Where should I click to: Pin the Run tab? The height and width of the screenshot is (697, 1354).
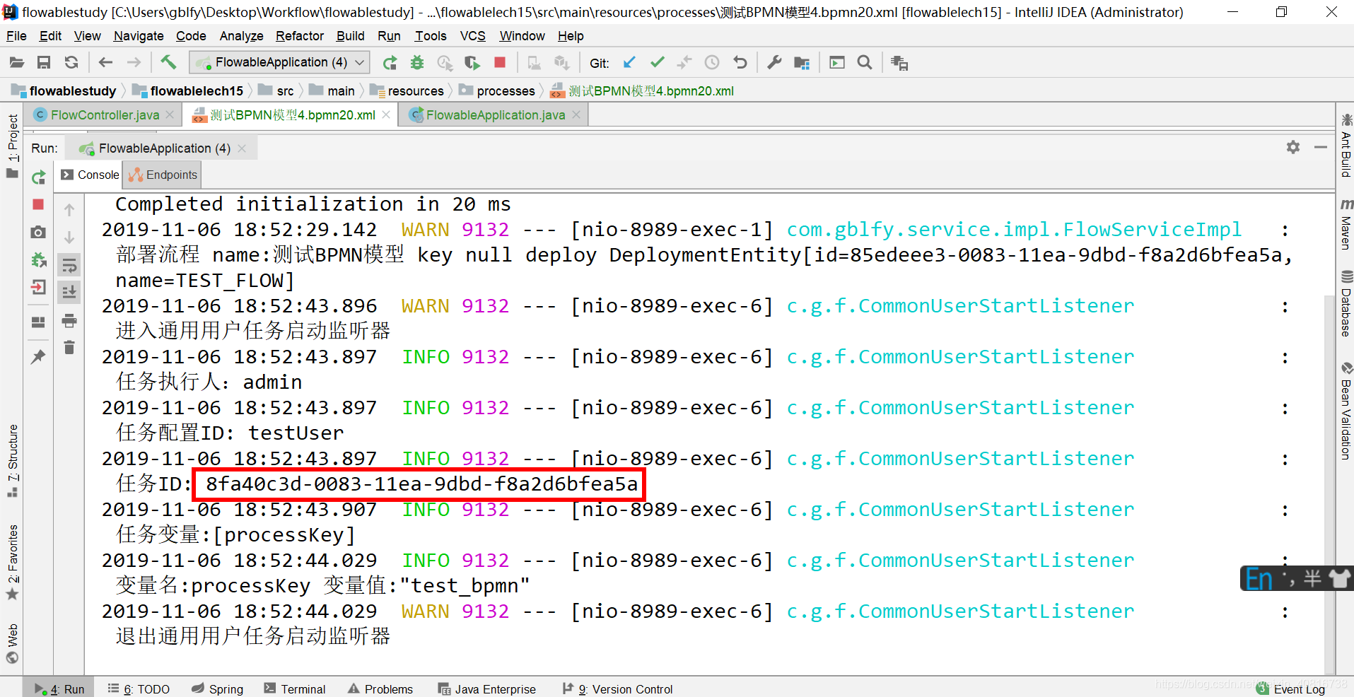[x=38, y=356]
